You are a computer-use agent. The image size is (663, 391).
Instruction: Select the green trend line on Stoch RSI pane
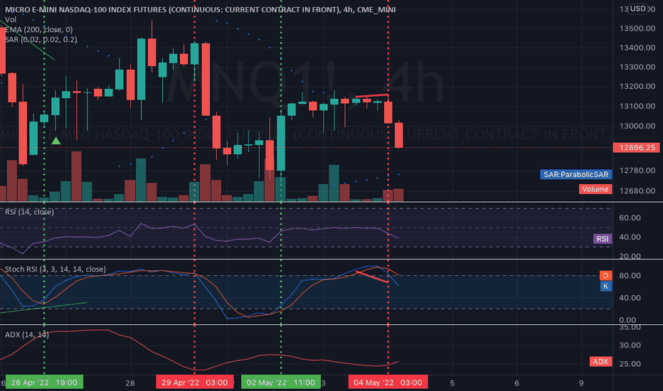coord(43,307)
